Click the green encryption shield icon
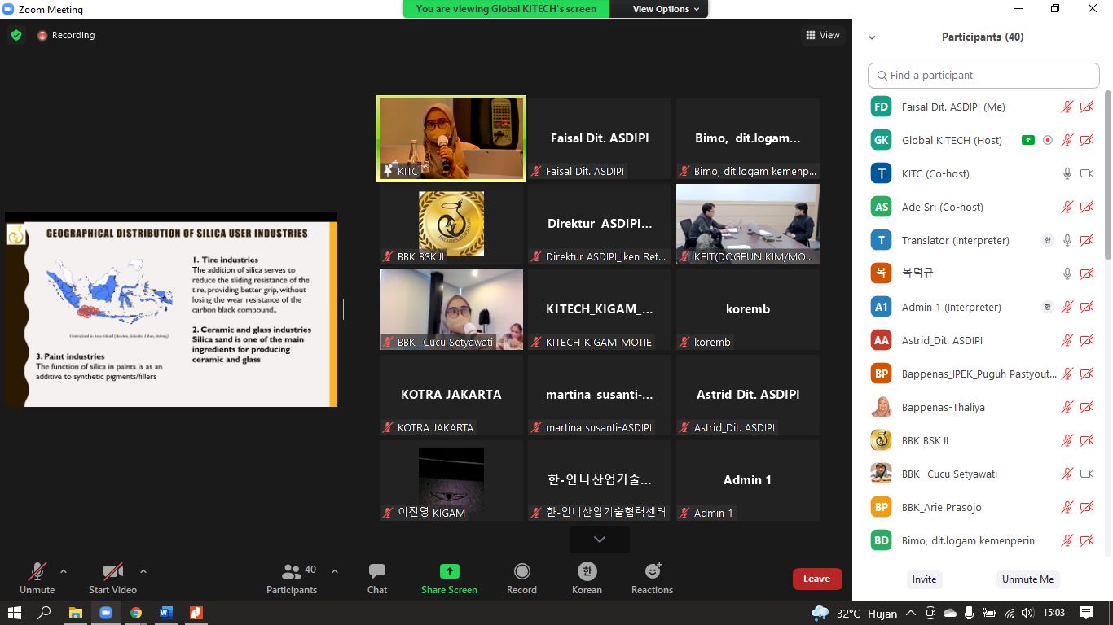 click(x=15, y=35)
